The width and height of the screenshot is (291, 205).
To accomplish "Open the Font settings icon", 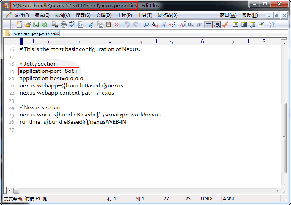I will (182, 25).
